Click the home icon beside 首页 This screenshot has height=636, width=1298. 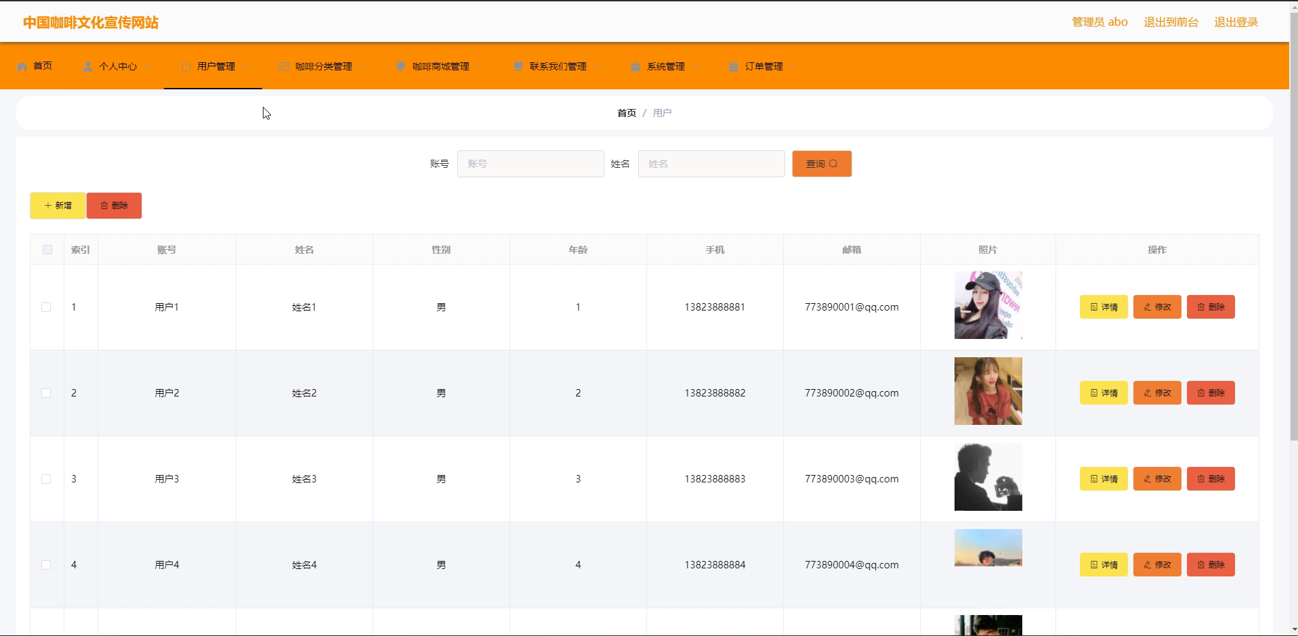22,66
